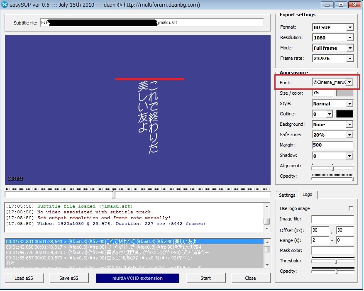Viewport: 364px width, 291px height.
Task: Click the easySUP app icon in title bar
Action: pos(5,5)
